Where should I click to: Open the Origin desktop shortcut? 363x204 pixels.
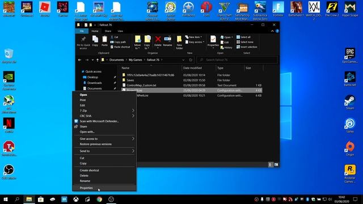point(350,148)
